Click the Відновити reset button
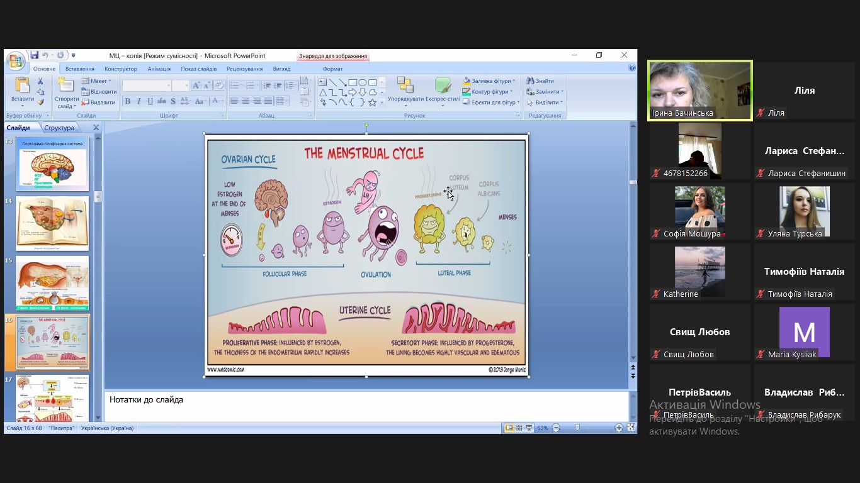Image resolution: width=860 pixels, height=483 pixels. tap(99, 92)
